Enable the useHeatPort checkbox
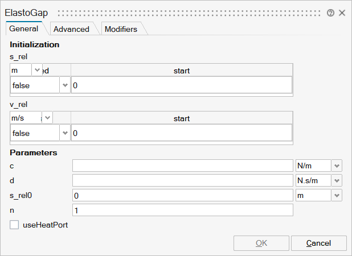Screen dimensions: 352x256 pyautogui.click(x=15, y=225)
